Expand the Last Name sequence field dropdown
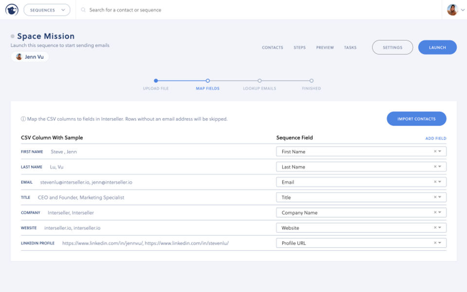 click(440, 166)
